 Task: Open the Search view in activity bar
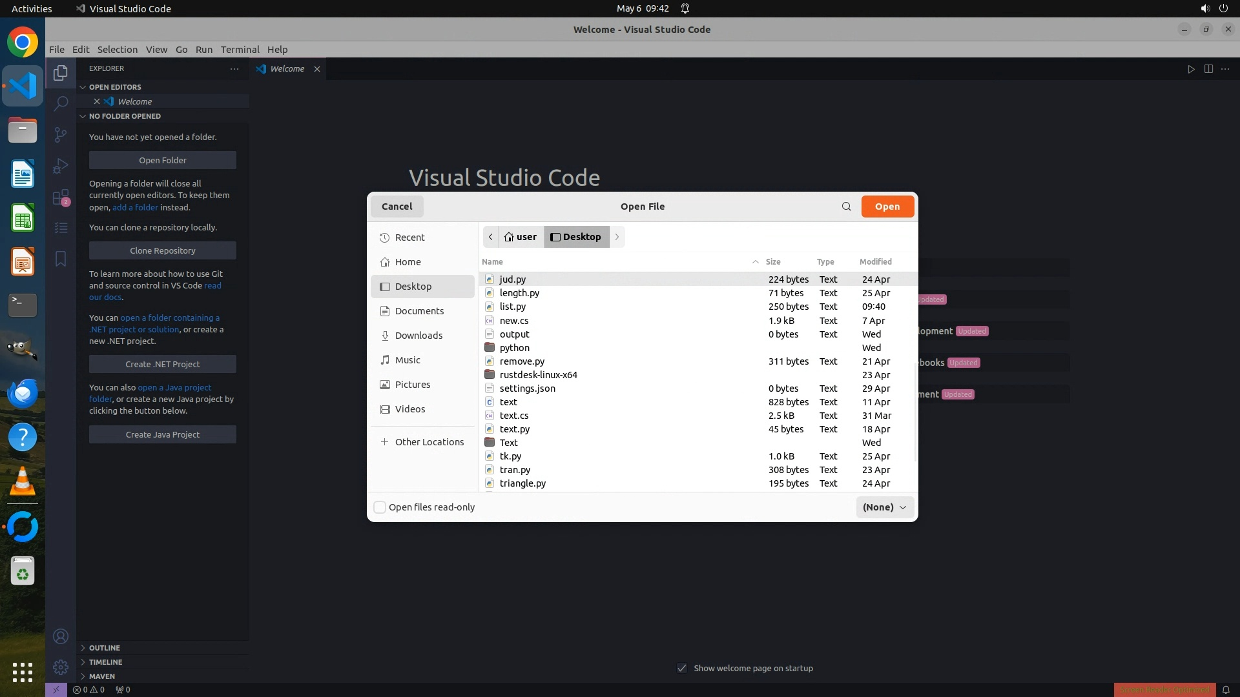[x=61, y=103]
